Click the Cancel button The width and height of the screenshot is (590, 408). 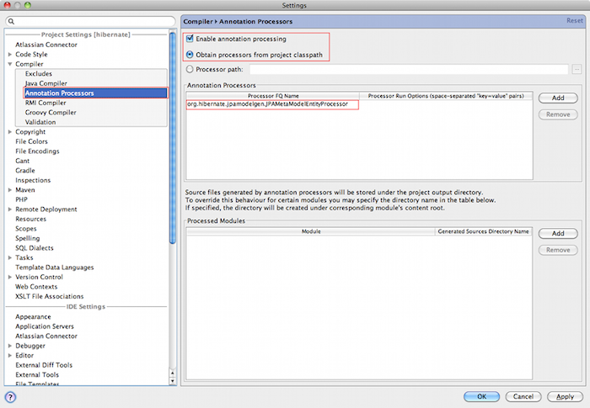[x=523, y=396]
